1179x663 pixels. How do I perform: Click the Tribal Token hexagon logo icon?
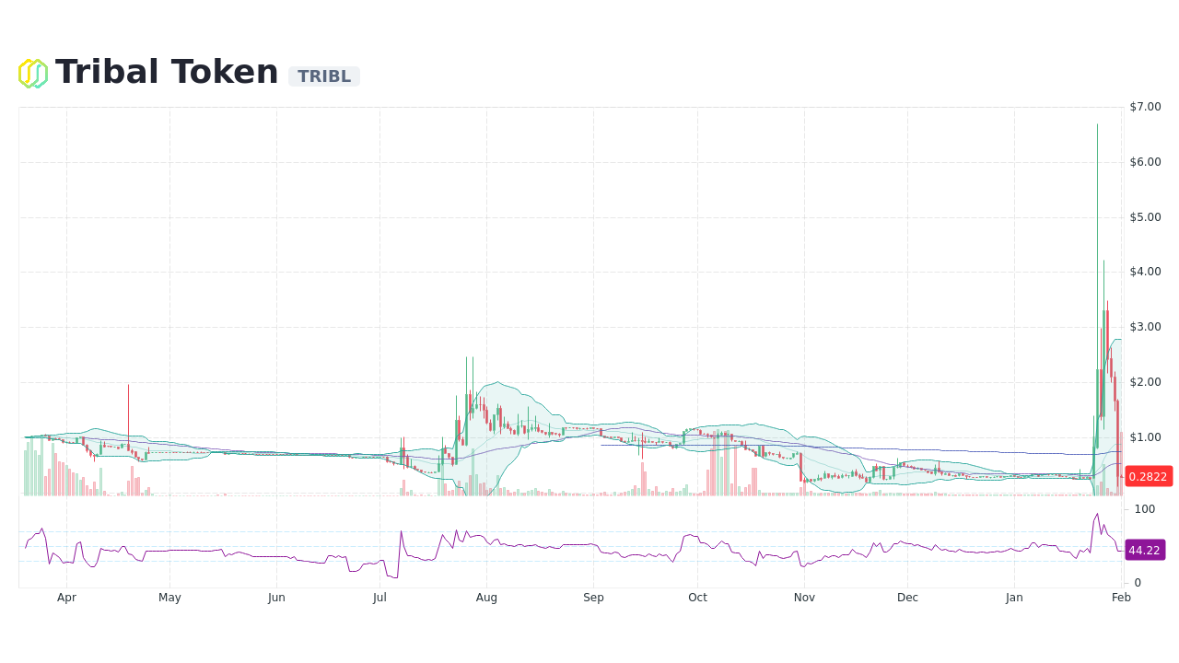(x=32, y=72)
